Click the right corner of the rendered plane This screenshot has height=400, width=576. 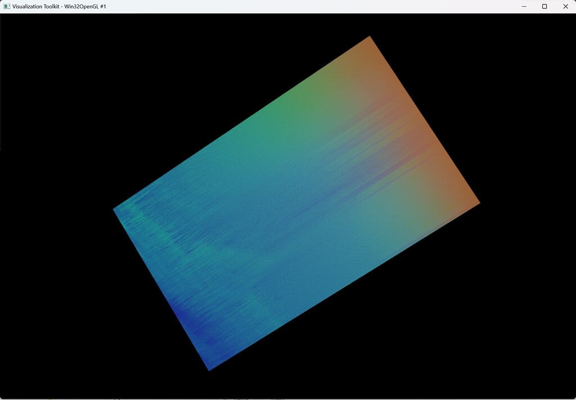pos(476,203)
